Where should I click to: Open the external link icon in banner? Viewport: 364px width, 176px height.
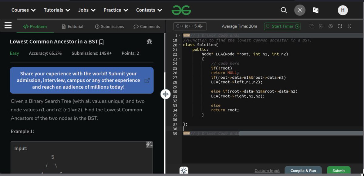(147, 81)
